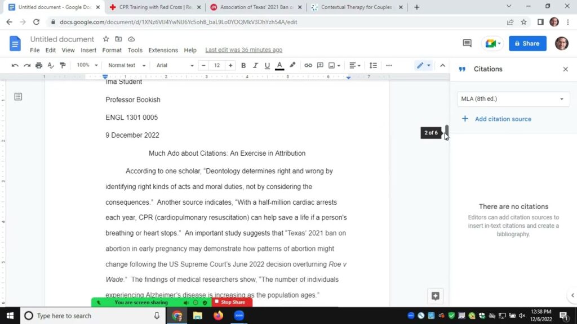Viewport: 577px width, 324px height.
Task: Select the Paint format tool
Action: [x=63, y=65]
